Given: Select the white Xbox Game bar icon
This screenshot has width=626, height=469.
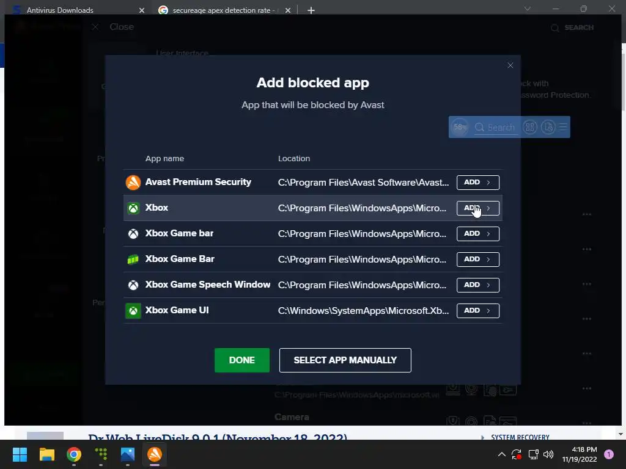Looking at the screenshot, I should click(x=133, y=234).
